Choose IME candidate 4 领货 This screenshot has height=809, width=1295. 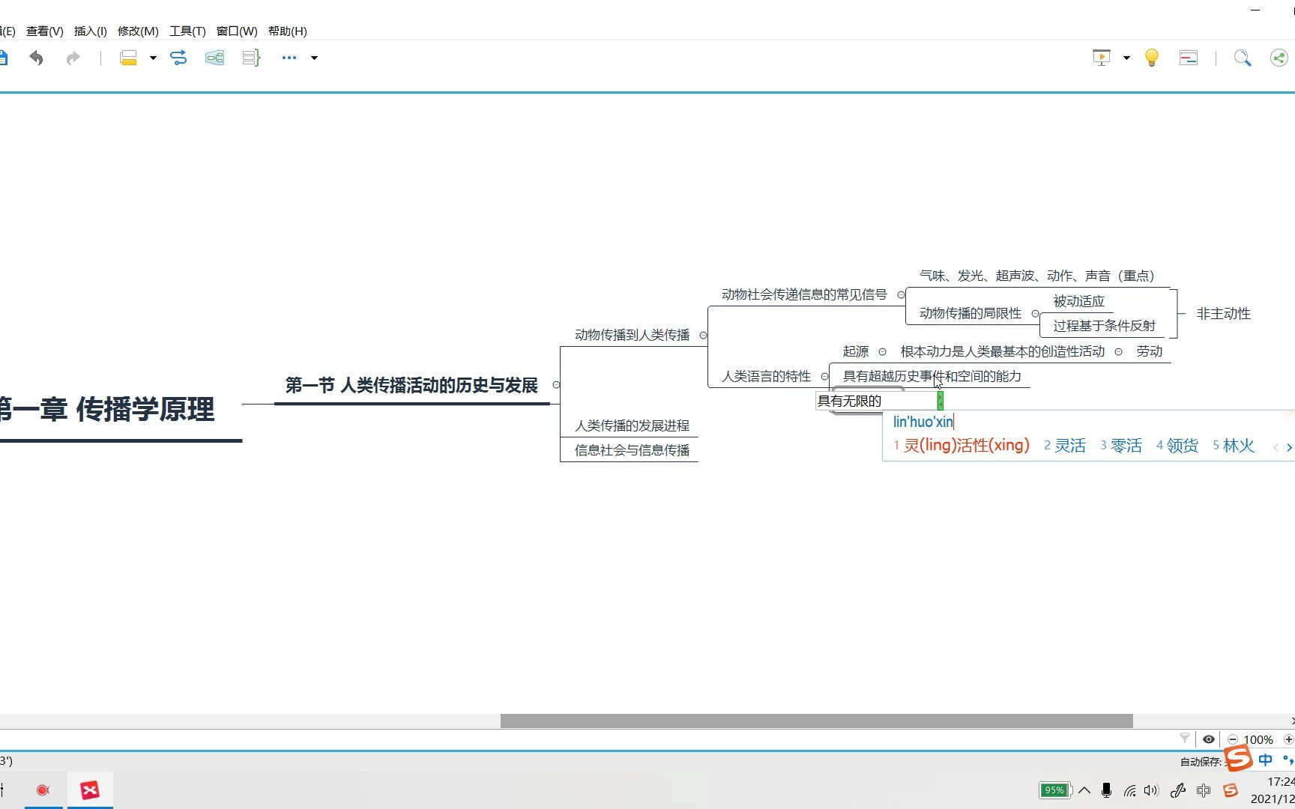tap(1177, 446)
